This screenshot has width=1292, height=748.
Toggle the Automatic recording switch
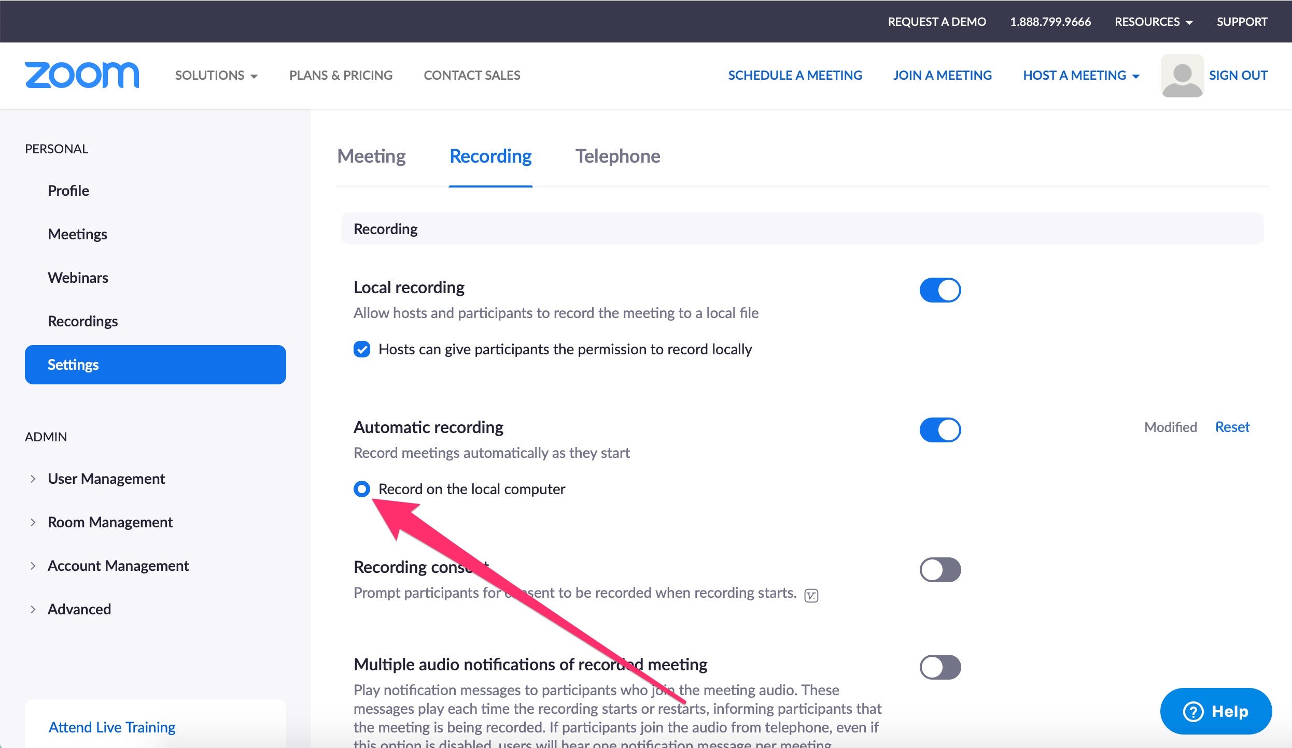(941, 430)
